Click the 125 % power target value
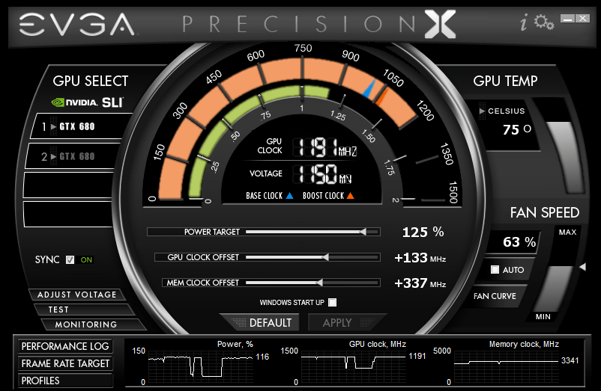Image resolution: width=601 pixels, height=391 pixels. [423, 232]
